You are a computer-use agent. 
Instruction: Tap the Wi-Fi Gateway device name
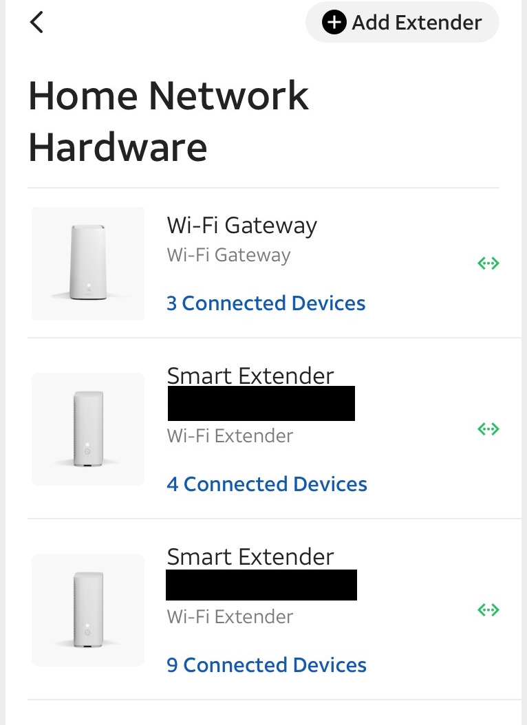[241, 225]
